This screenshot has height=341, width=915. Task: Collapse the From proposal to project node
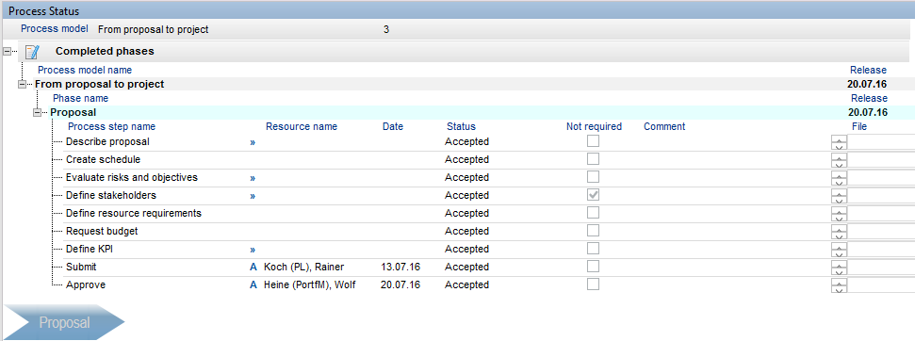pyautogui.click(x=23, y=85)
